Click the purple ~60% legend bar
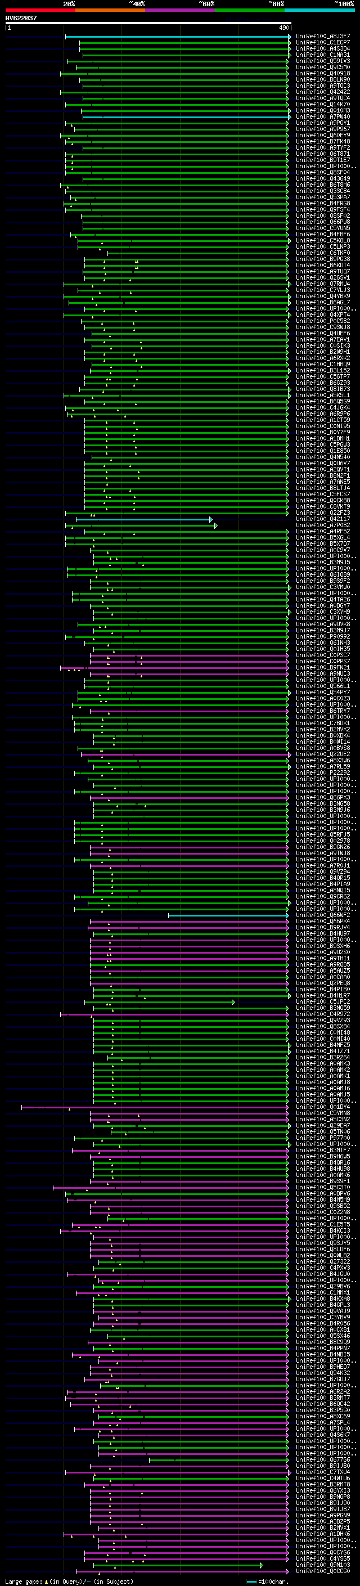The height and width of the screenshot is (1586, 360). [181, 10]
